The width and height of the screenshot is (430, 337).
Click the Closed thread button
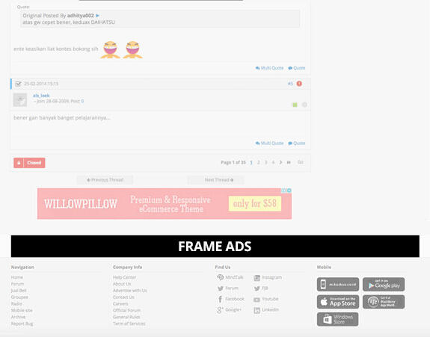[x=29, y=163]
